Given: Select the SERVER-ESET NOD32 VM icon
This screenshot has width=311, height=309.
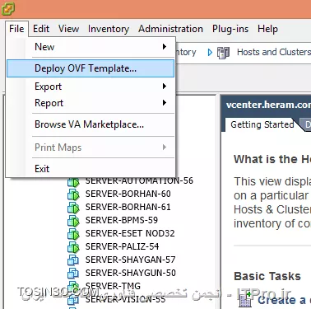Looking at the screenshot, I should [73, 234].
